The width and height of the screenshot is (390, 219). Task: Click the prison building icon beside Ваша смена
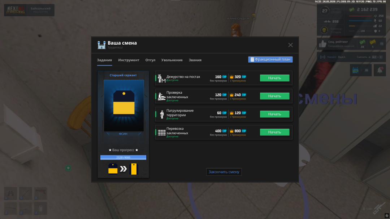point(101,45)
